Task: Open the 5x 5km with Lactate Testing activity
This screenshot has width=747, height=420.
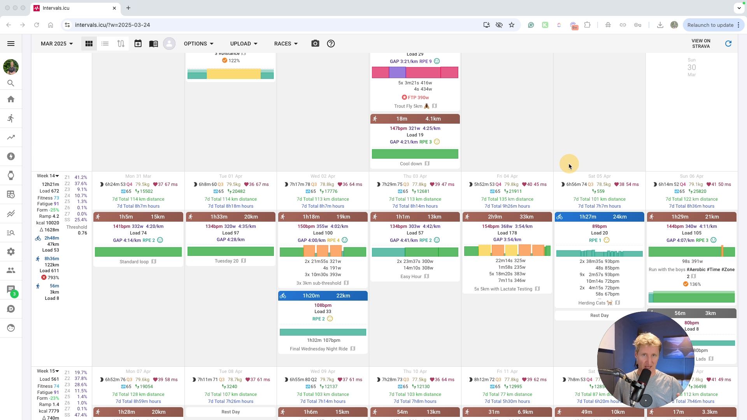Action: point(503,289)
